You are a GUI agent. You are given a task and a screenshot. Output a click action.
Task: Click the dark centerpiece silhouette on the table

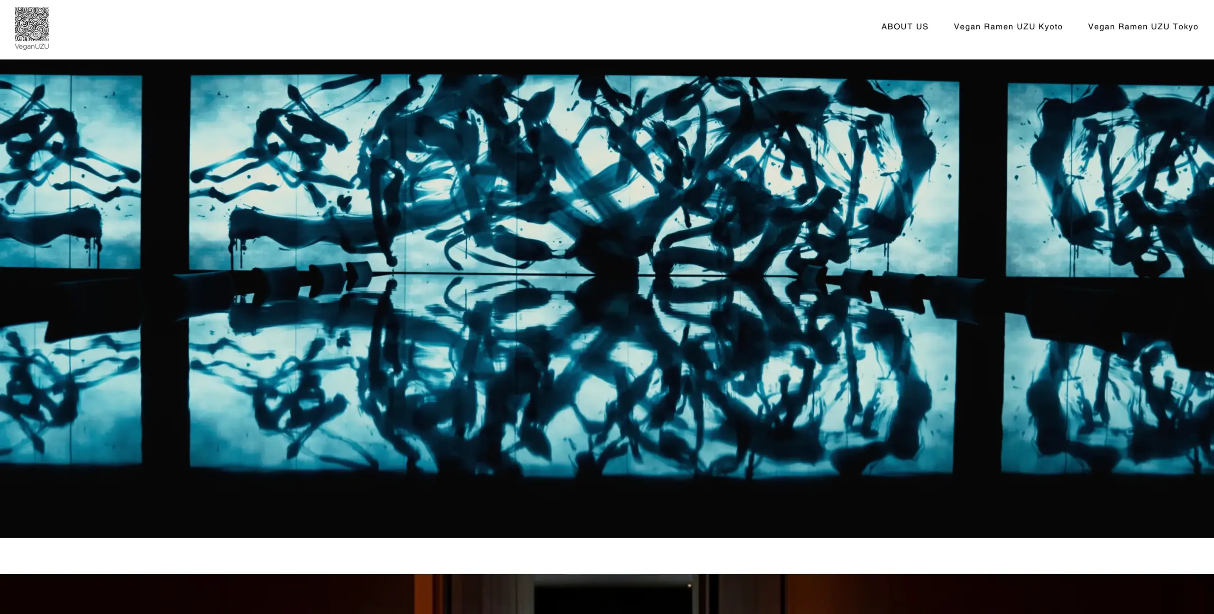point(612,263)
